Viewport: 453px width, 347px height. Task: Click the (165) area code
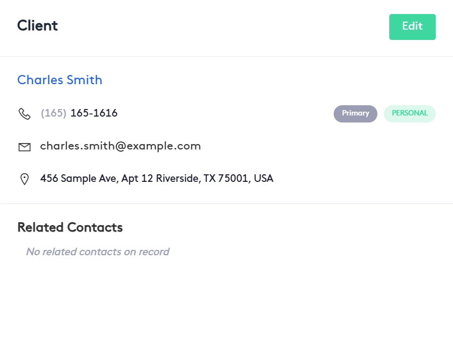(x=53, y=113)
